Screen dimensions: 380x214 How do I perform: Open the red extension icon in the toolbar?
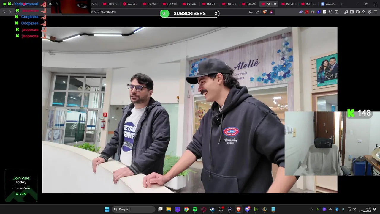point(307,12)
